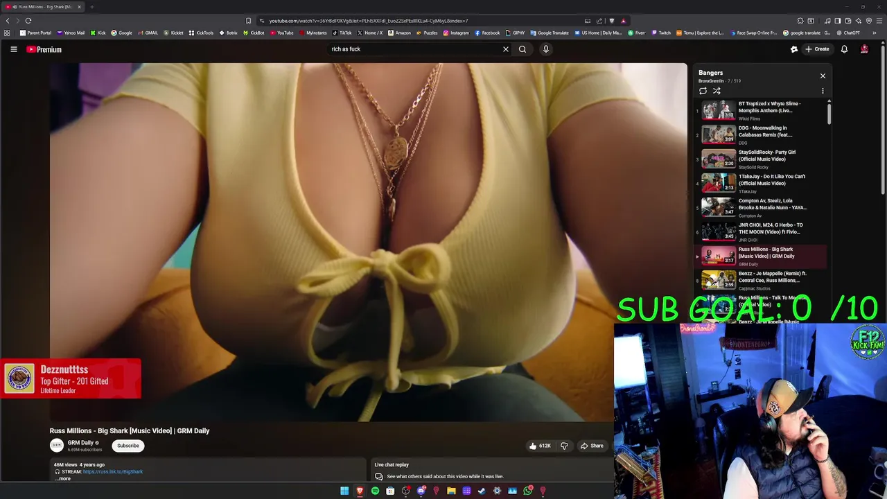
Task: Open Spotify from the taskbar
Action: coord(375,491)
